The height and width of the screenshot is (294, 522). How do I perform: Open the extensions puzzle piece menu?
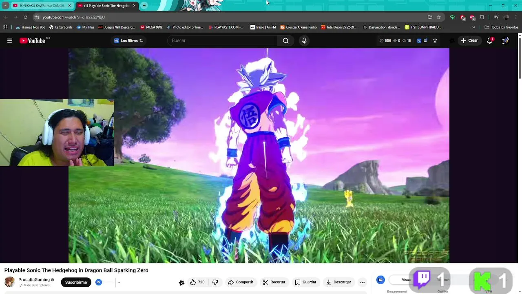(482, 17)
